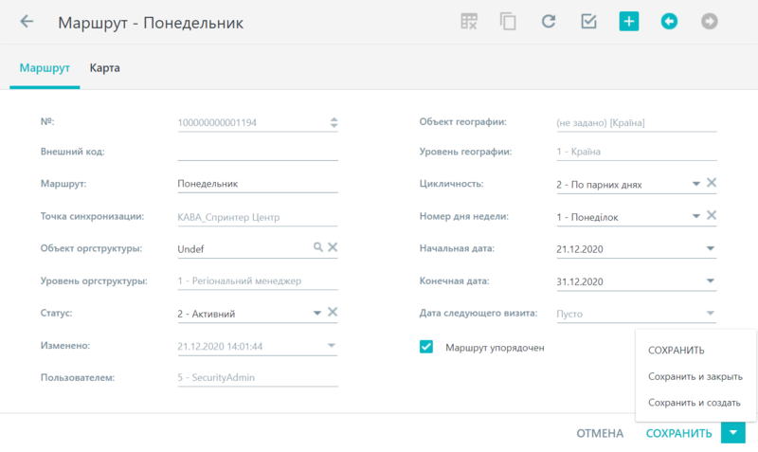Click the Уровень оргструктуры field

(258, 280)
